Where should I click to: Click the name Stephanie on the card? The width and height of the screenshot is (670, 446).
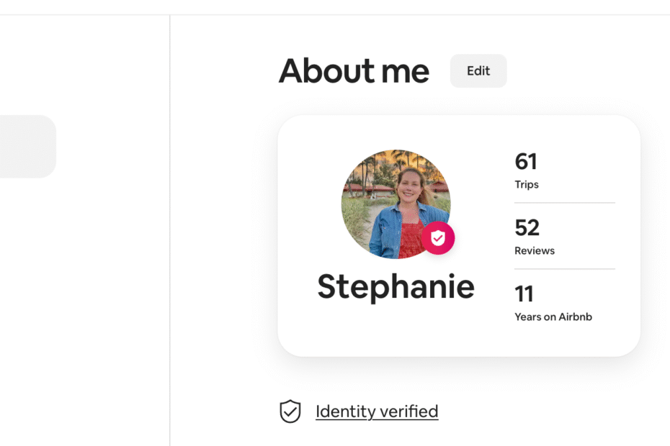point(396,287)
